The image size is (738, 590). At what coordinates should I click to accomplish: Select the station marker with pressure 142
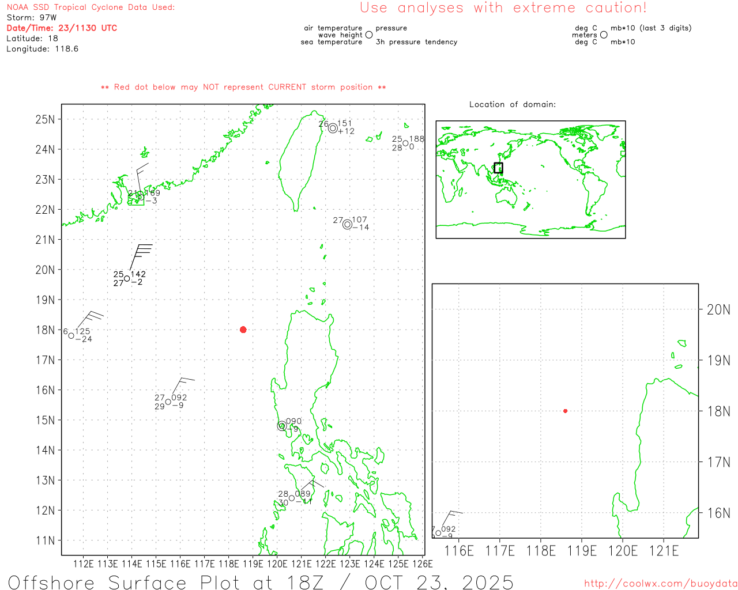(127, 279)
